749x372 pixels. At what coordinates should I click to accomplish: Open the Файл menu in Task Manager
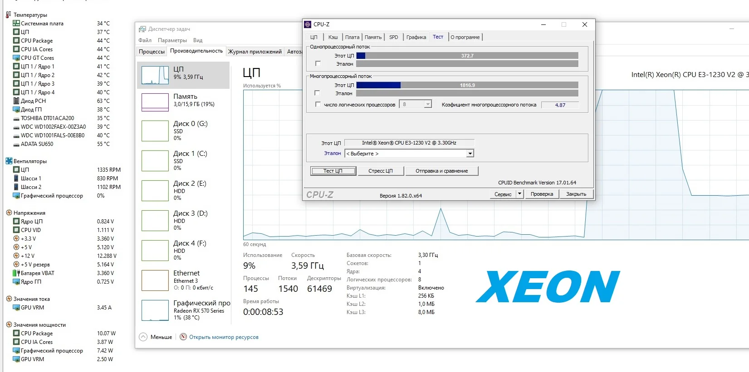145,40
